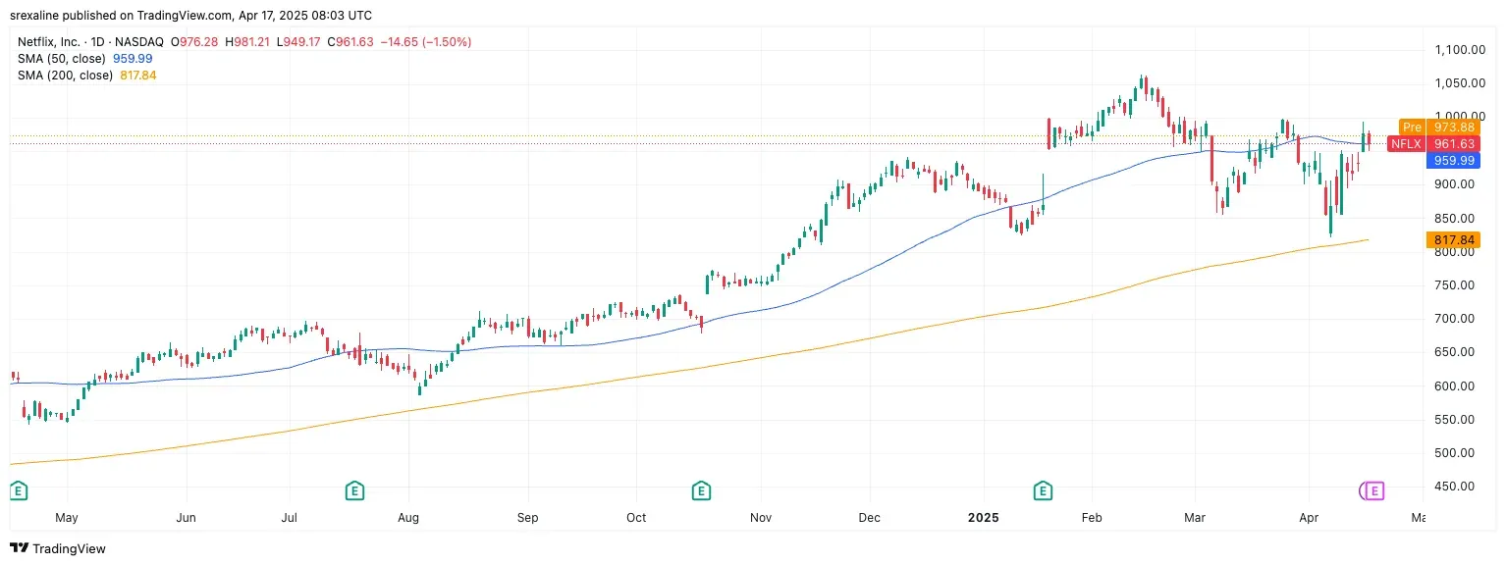Click the Sep label on time axis
This screenshot has height=565, width=1506.
[x=528, y=517]
